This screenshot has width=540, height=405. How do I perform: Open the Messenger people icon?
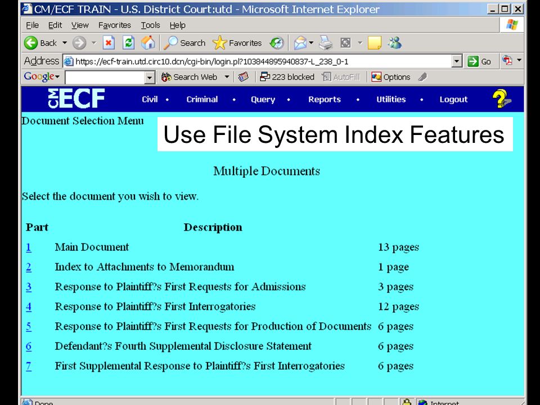pyautogui.click(x=395, y=43)
